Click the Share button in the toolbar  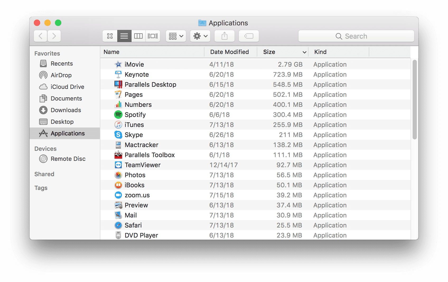click(x=224, y=36)
